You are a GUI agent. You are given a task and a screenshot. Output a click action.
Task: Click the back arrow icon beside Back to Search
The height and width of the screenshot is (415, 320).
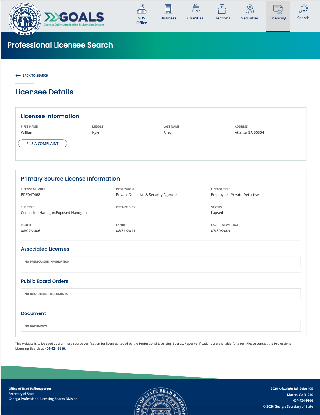[x=18, y=76]
